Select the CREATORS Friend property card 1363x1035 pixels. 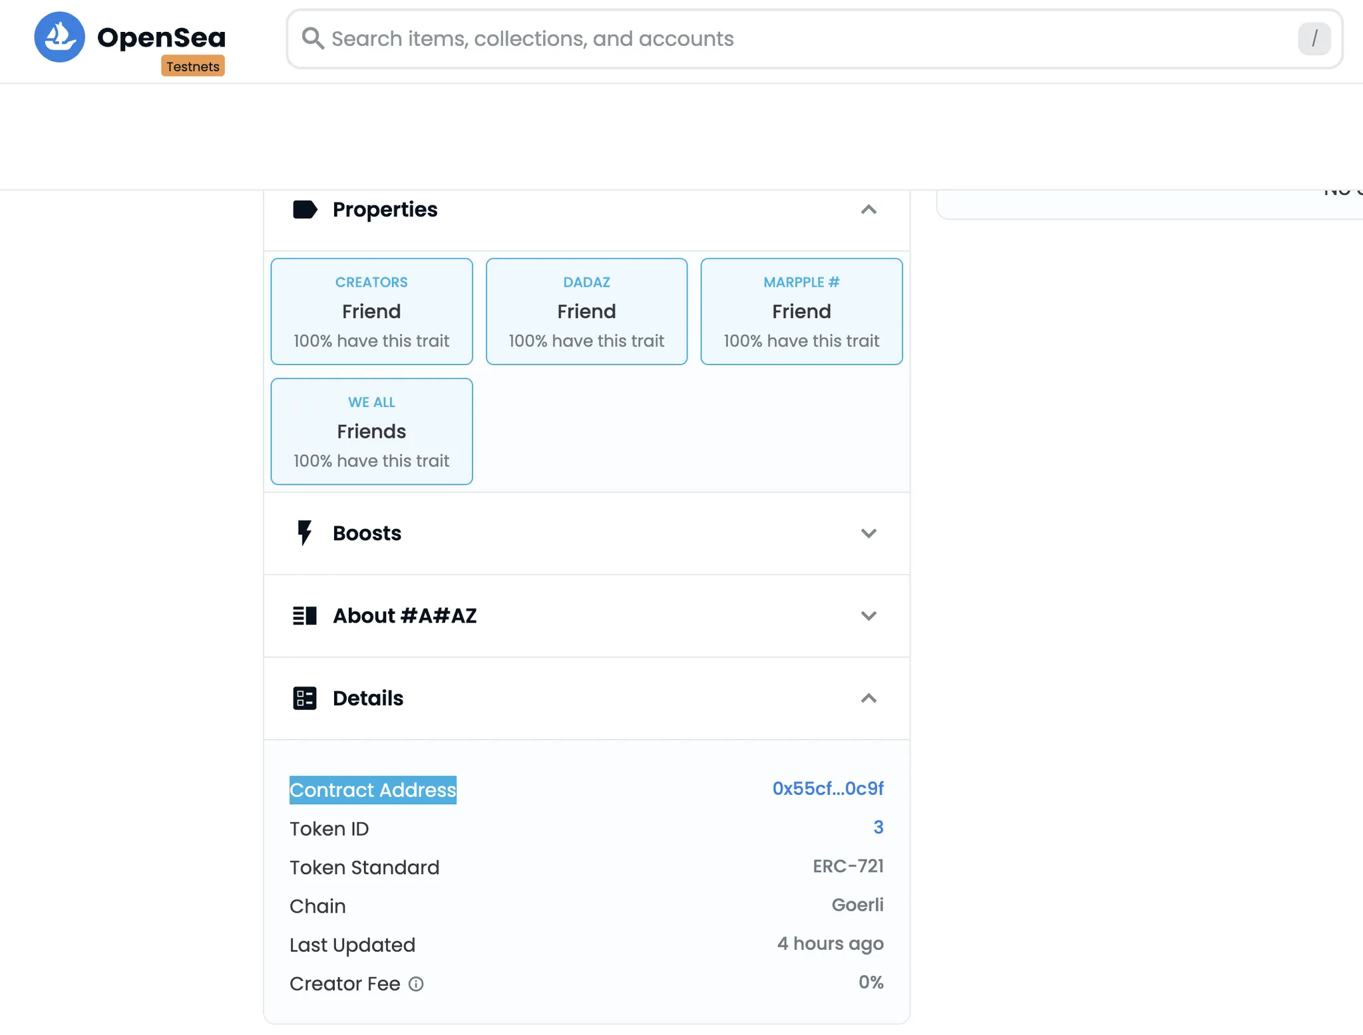point(371,311)
